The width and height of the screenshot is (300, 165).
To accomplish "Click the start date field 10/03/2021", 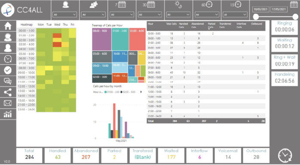I will tap(260, 9).
